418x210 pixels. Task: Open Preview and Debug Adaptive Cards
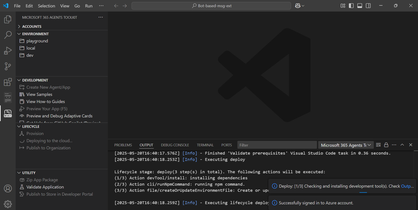pos(62,116)
